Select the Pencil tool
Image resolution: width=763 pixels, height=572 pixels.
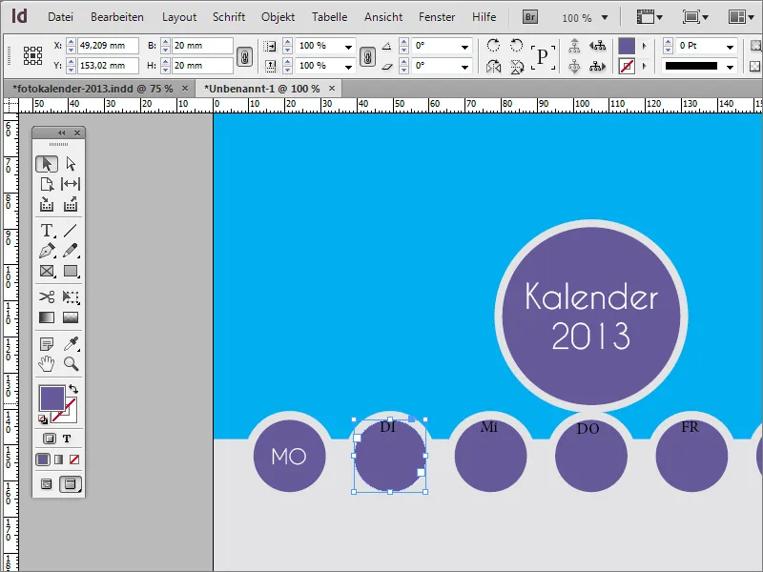pos(71,251)
